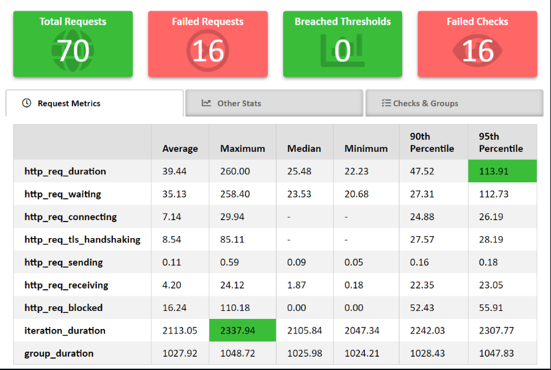Screen dimensions: 551x370
Task: Click the bar chart icon in Breached Thresholds
Action: (x=342, y=51)
